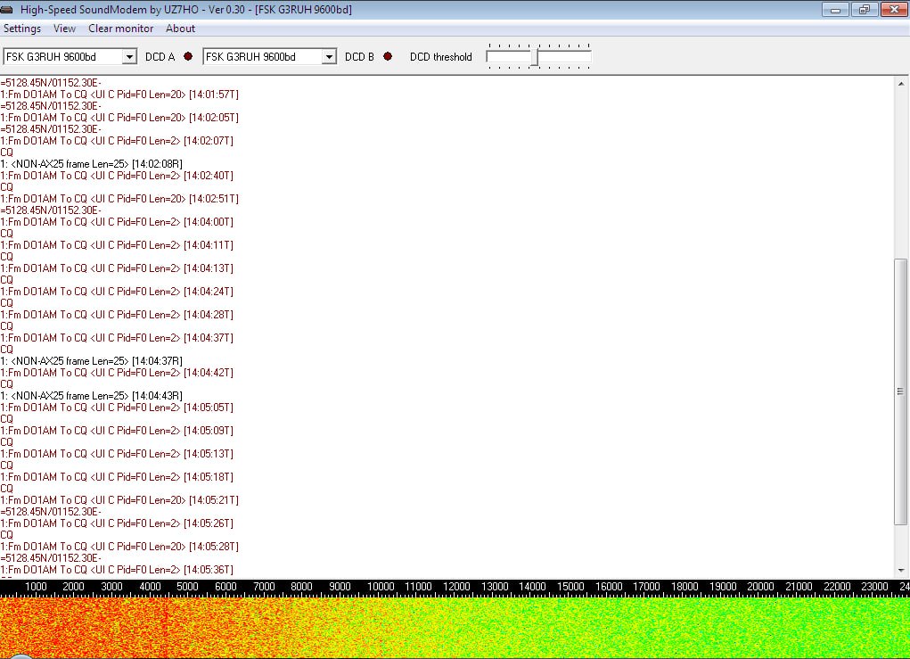The image size is (910, 659).
Task: Click the 16000 Hz mark on frequency scale
Action: pos(608,587)
